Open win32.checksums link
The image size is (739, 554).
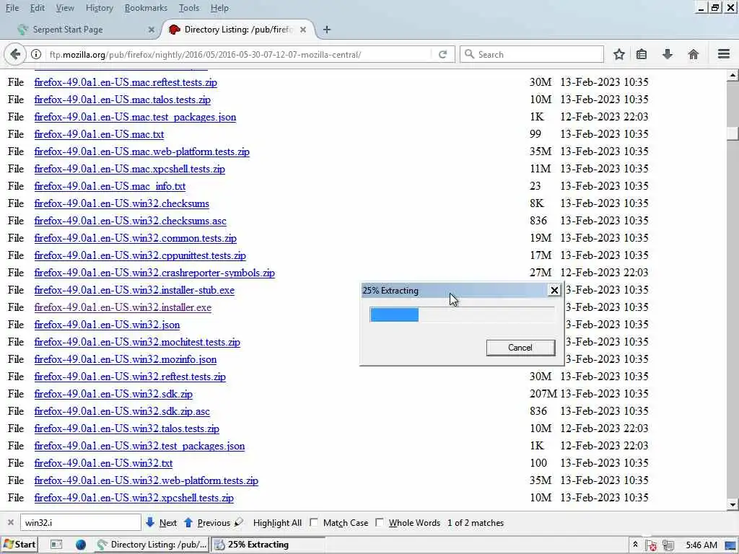[121, 203]
